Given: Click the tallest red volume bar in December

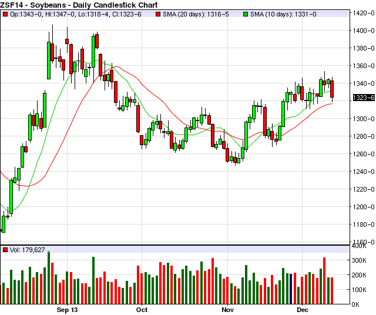Looking at the screenshot, I should 324,280.
